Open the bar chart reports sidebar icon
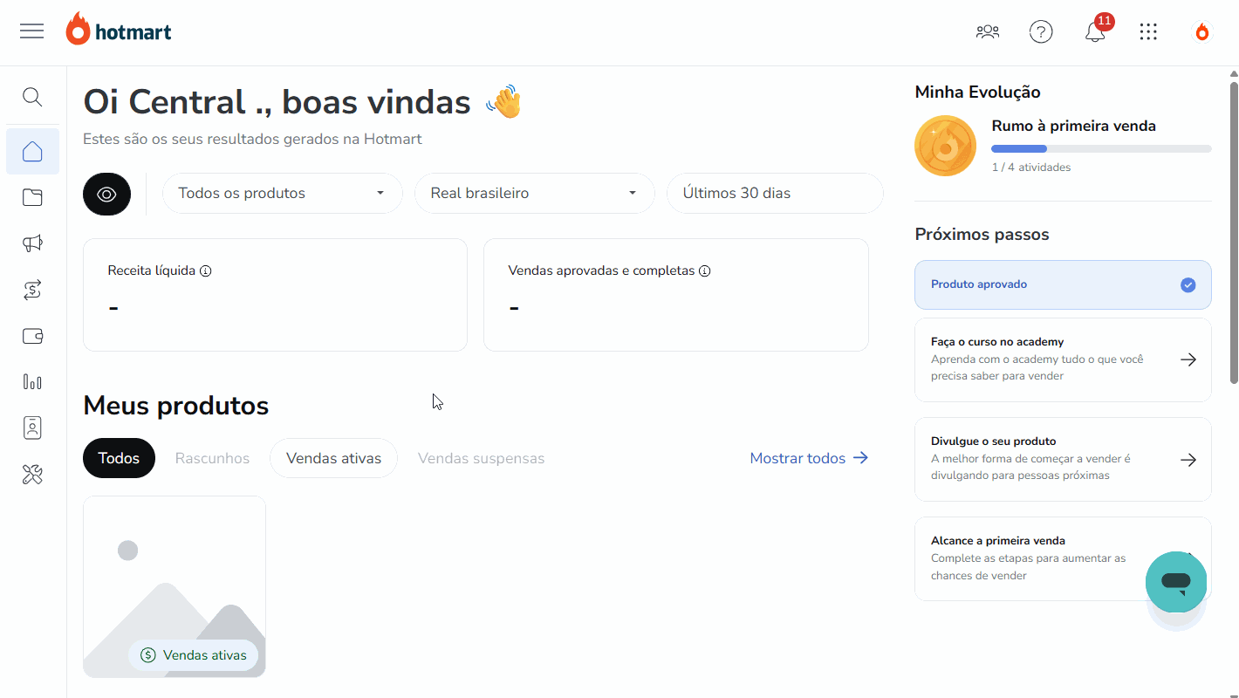Image resolution: width=1239 pixels, height=698 pixels. click(x=32, y=381)
